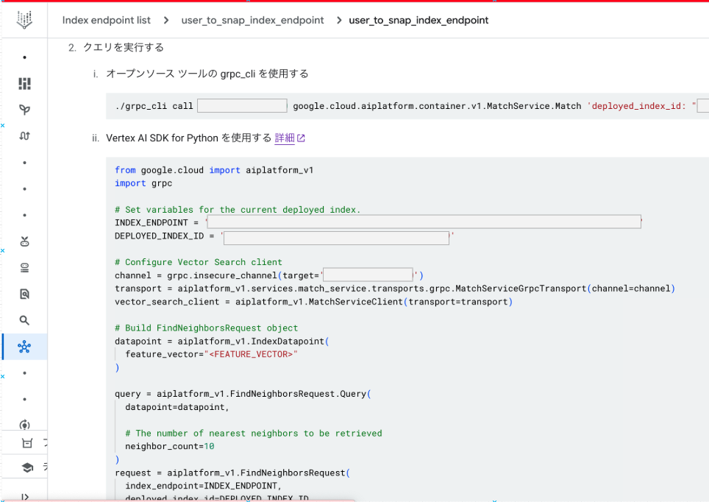Click the magnifier search icon in sidebar
709x502 pixels.
[24, 320]
